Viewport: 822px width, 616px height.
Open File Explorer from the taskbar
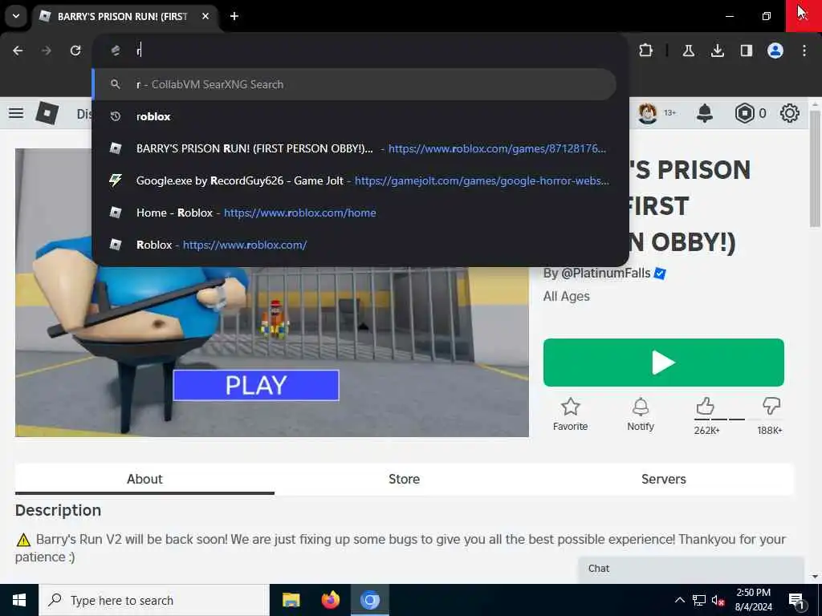[291, 600]
